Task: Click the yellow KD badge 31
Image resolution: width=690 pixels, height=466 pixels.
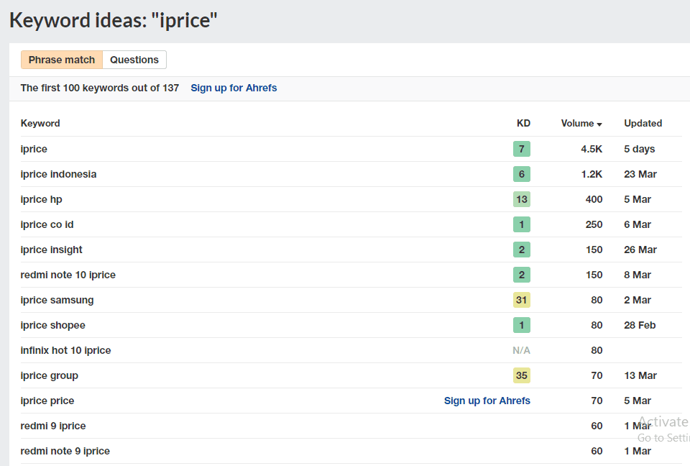Action: pyautogui.click(x=522, y=300)
